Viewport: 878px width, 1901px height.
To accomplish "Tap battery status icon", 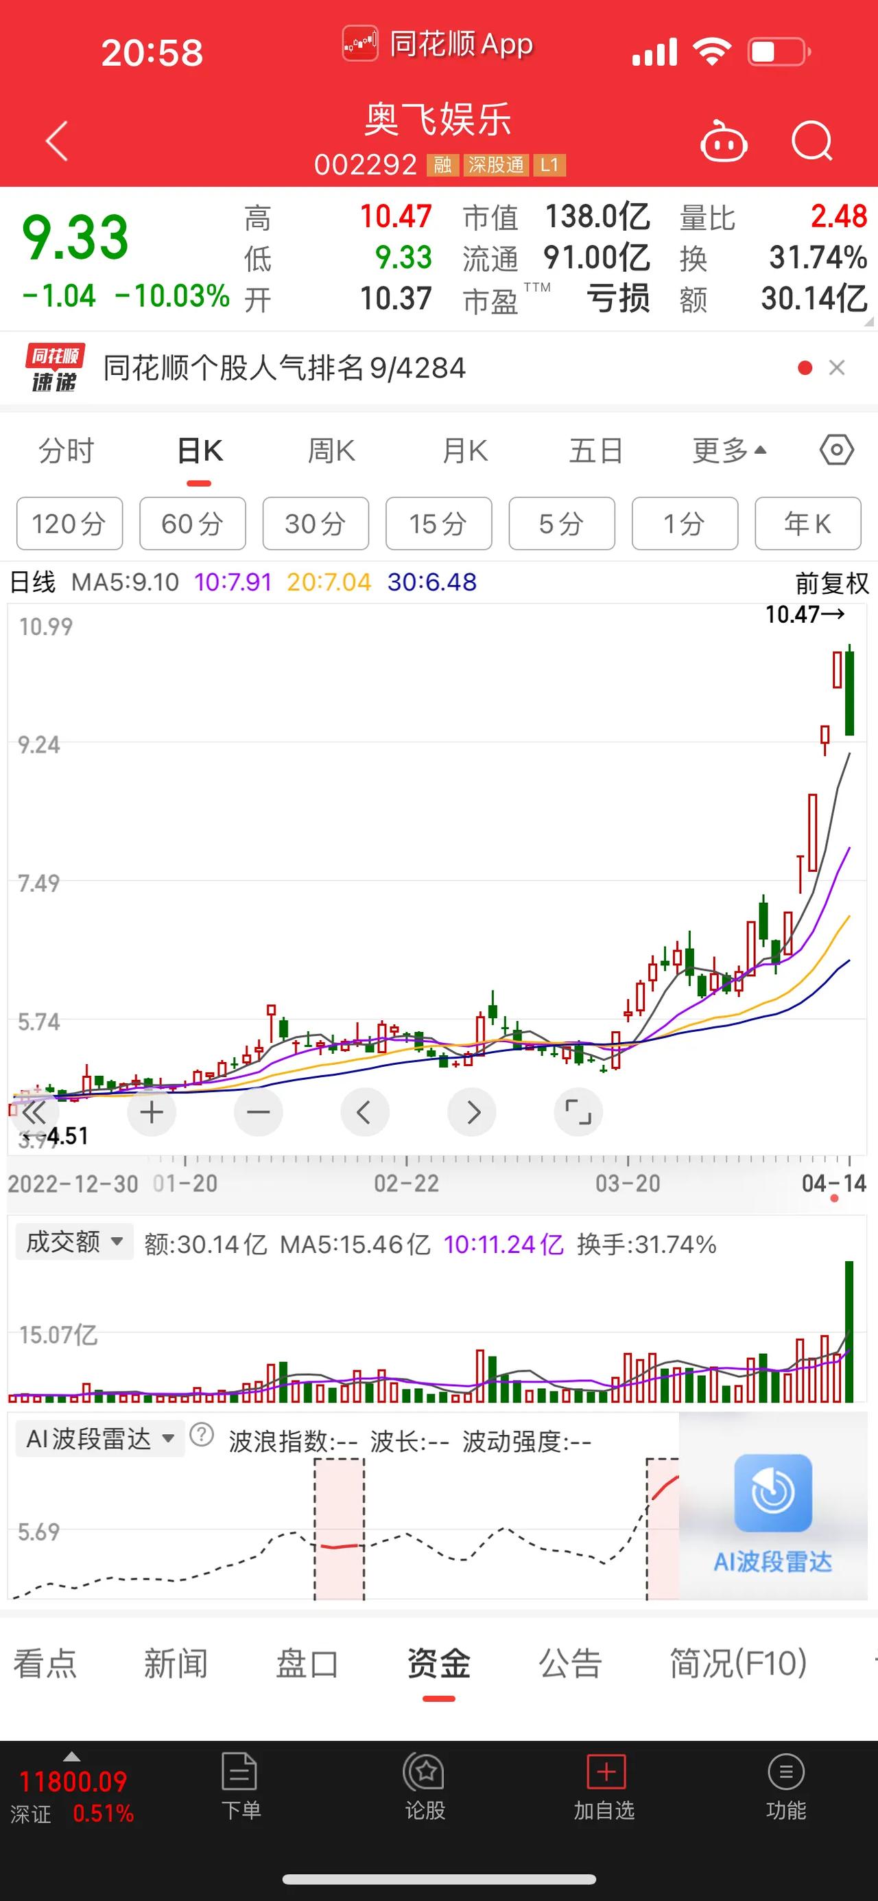I will [x=779, y=52].
